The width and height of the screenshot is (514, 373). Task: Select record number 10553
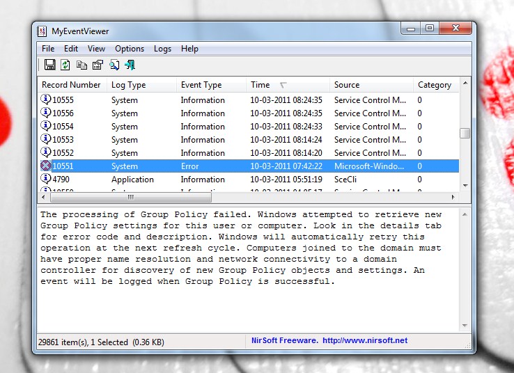pos(63,140)
